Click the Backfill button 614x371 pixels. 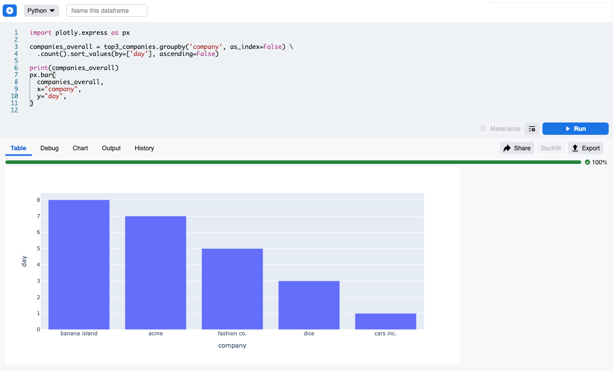click(x=550, y=148)
